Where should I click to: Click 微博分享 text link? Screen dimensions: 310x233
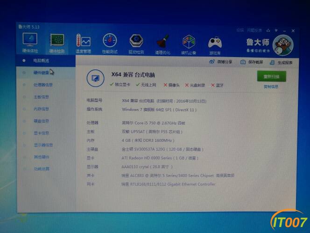[225, 62]
